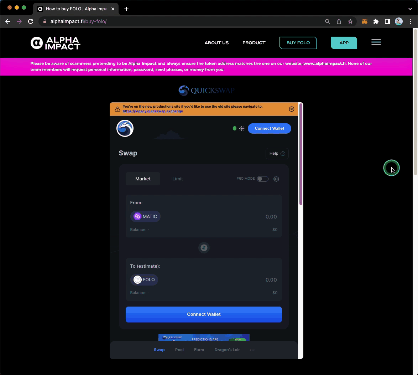The height and width of the screenshot is (375, 418).
Task: Open the Swap bottom nav item
Action: pyautogui.click(x=159, y=350)
